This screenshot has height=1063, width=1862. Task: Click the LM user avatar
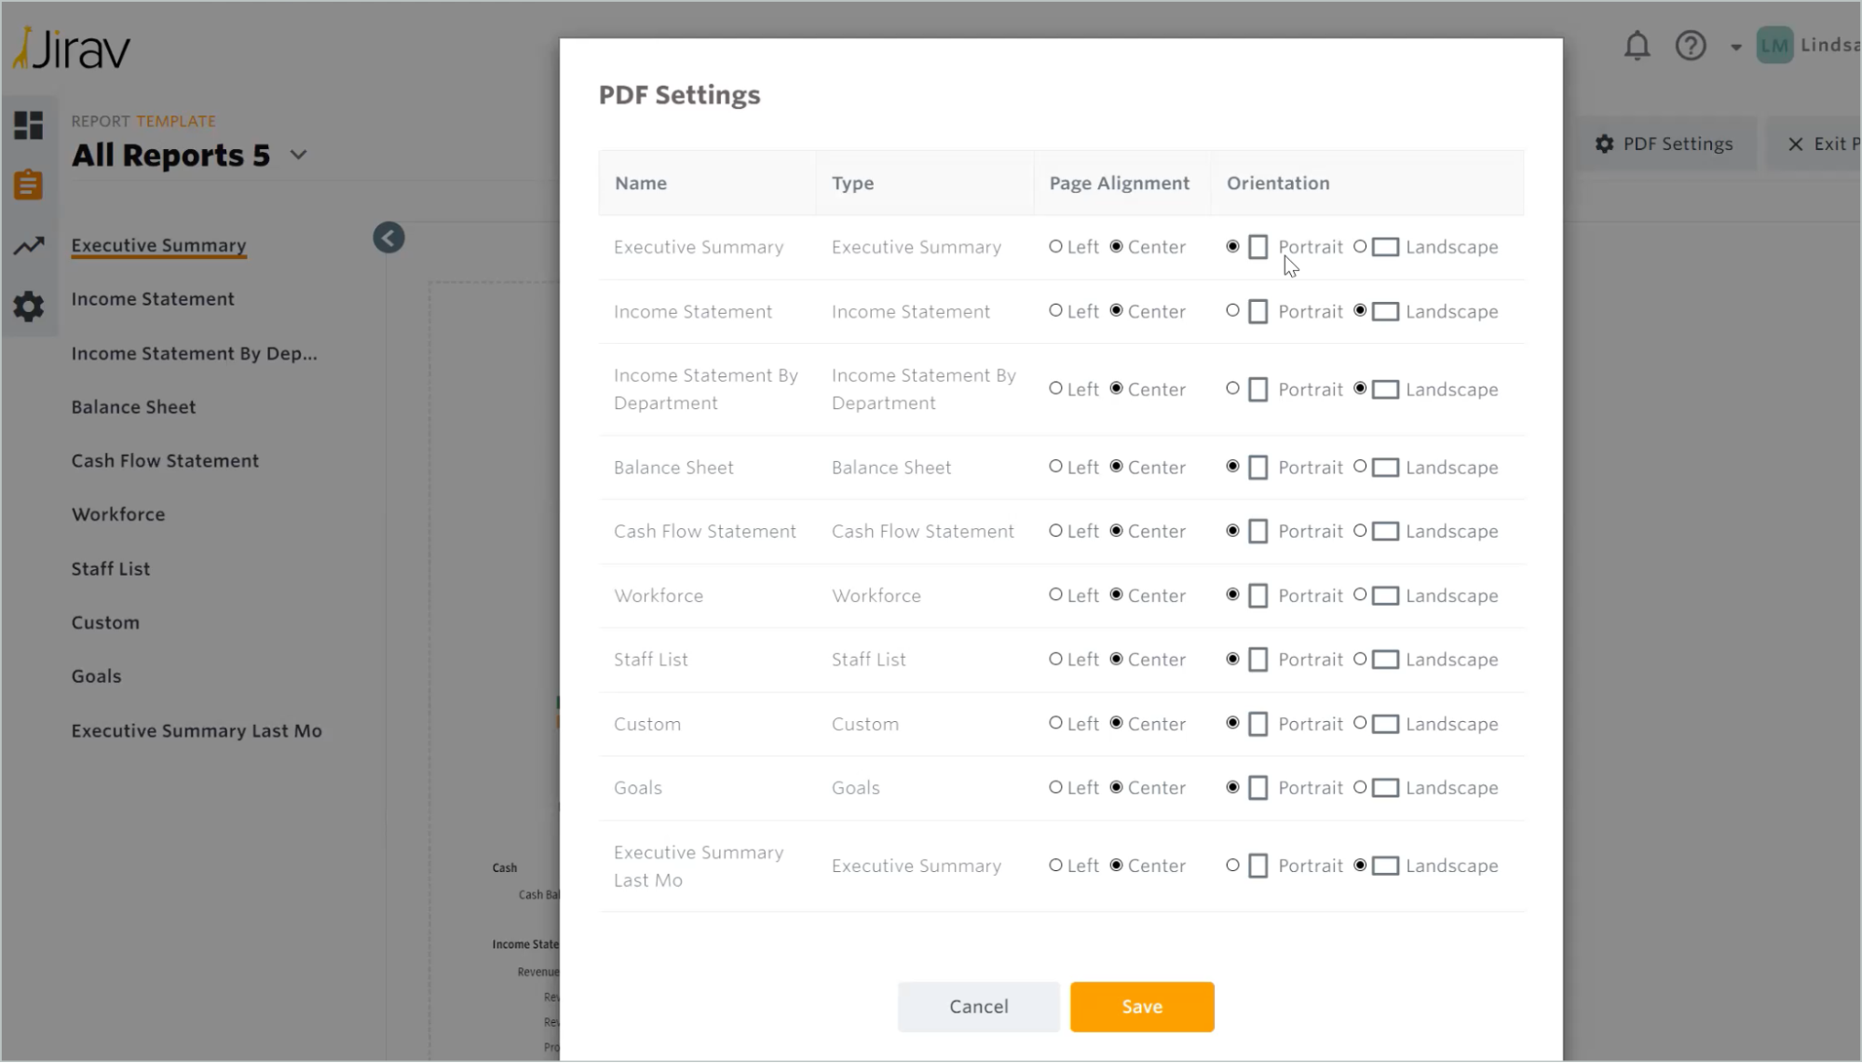click(1774, 46)
